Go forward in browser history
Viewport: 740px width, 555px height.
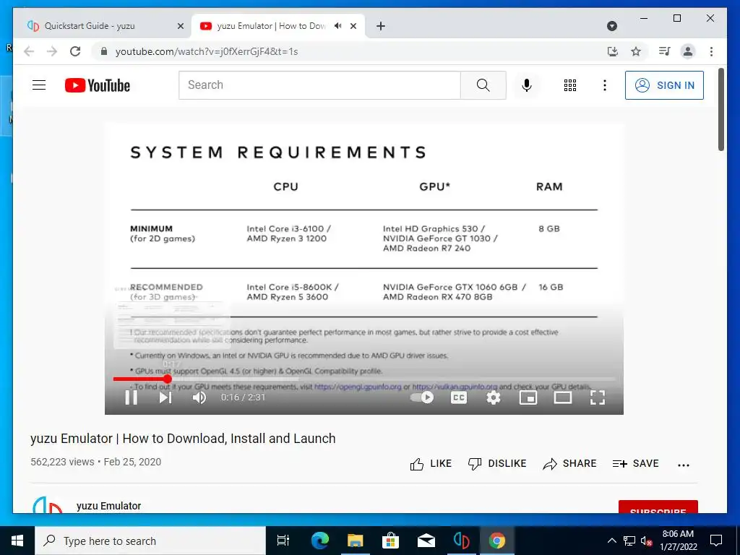pyautogui.click(x=52, y=51)
